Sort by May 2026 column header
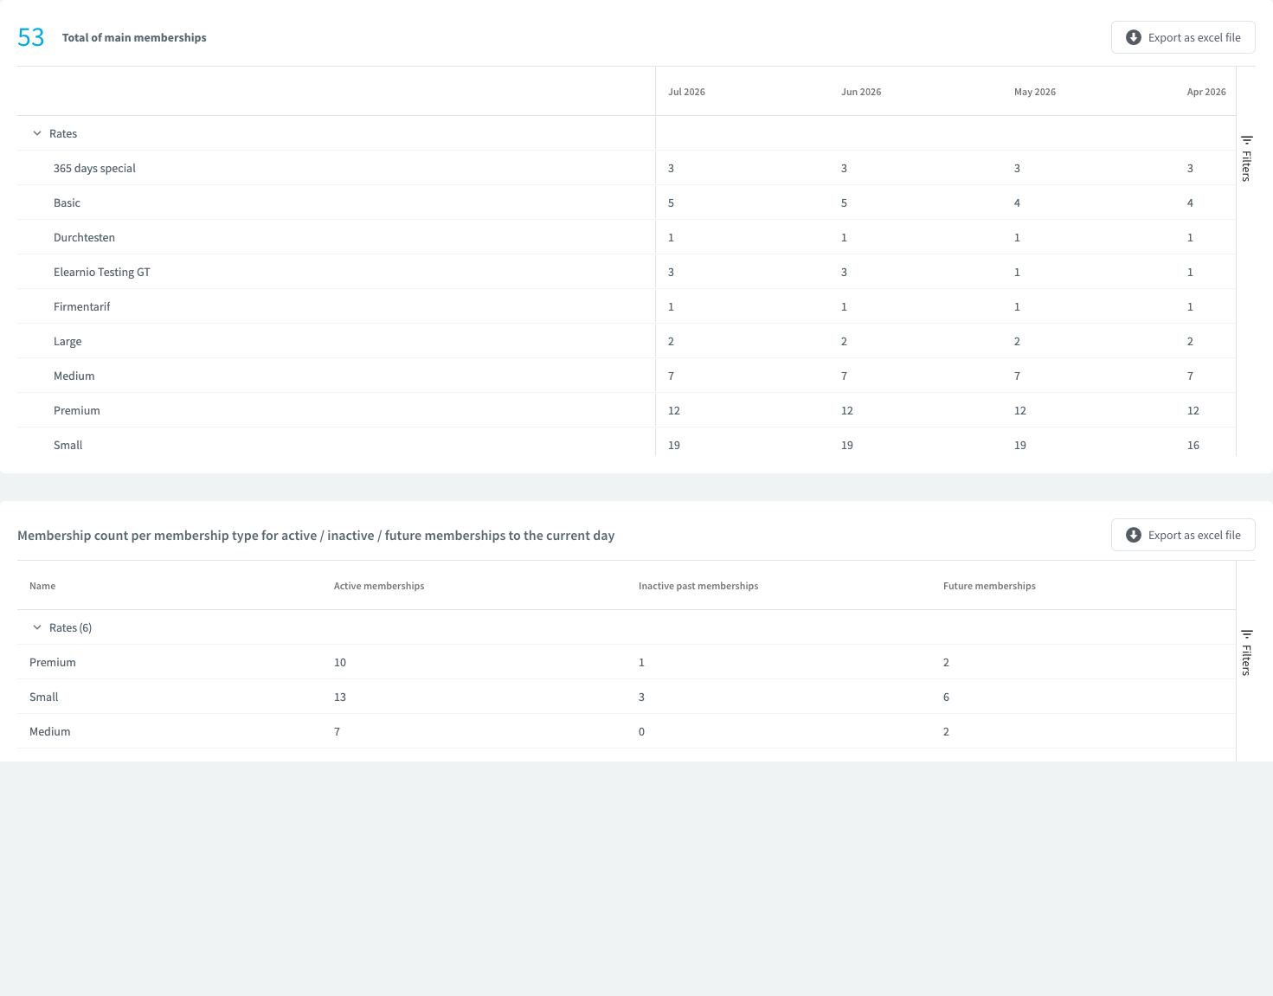 click(x=1035, y=92)
